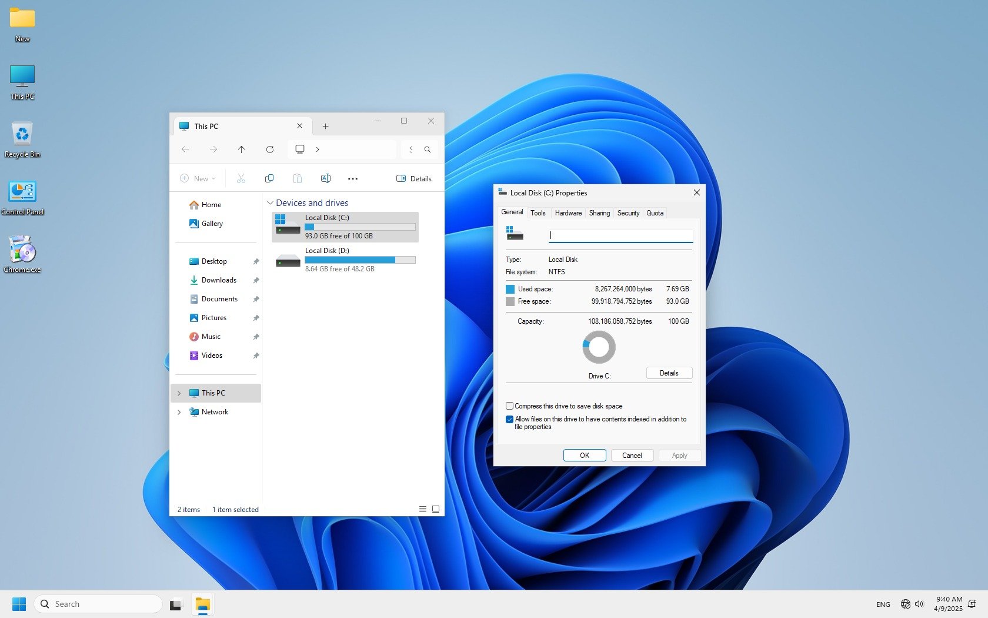Viewport: 988px width, 618px height.
Task: Click the Details button under Drive C
Action: click(x=669, y=373)
